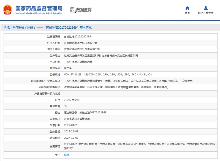Screen dimensions: 220x161
Task: Click the 有效期至 row label
Action: pos(55,138)
